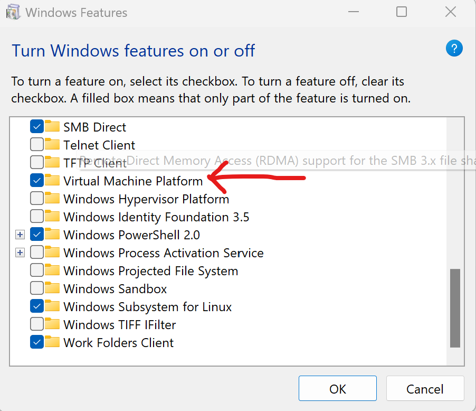Screen dimensions: 476x411
Task: Click the folder icon beside Telnet Client
Action: (52, 145)
